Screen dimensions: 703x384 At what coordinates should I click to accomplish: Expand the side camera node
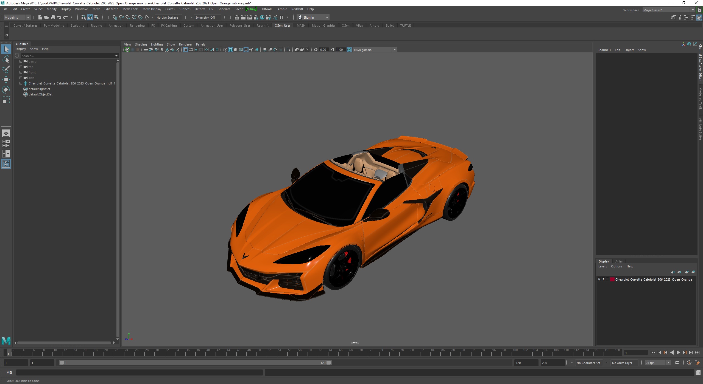(21, 78)
